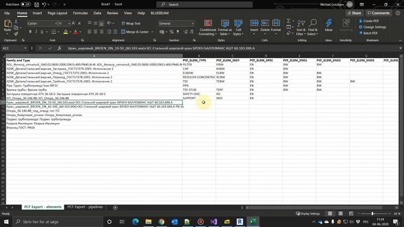Viewport: 404px width, 227px height.
Task: Click the Share button
Action: 354,13
